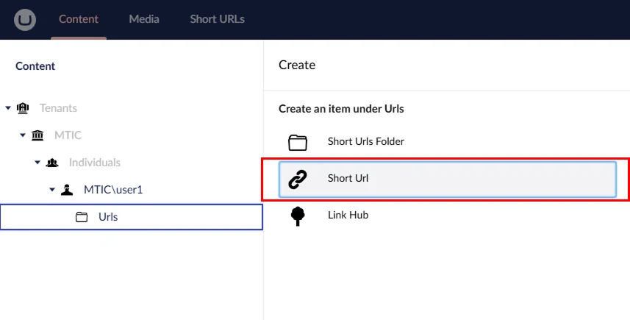Click the Individuals group icon
The height and width of the screenshot is (320, 630).
tap(52, 163)
